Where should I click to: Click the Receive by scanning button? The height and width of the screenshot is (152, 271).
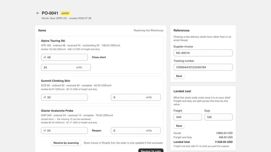(66, 143)
